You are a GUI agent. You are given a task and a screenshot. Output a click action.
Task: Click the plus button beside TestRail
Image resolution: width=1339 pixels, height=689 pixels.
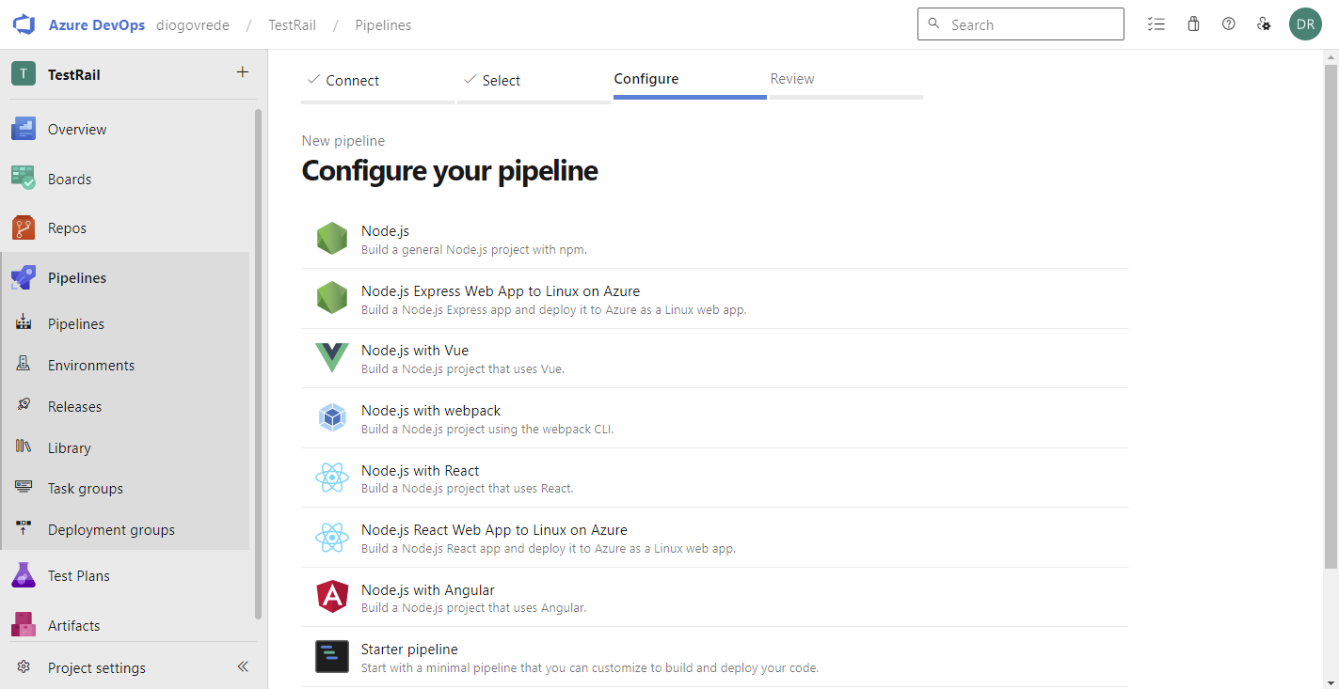(x=243, y=72)
